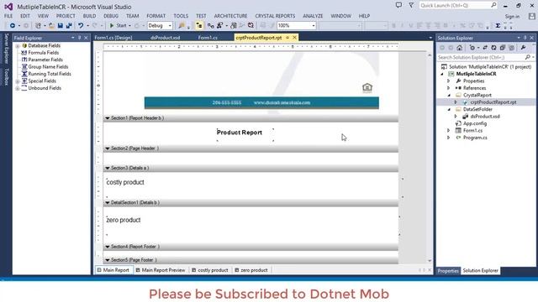
Task: Select dsProduct.xsd in Solution Explorer
Action: (485, 117)
